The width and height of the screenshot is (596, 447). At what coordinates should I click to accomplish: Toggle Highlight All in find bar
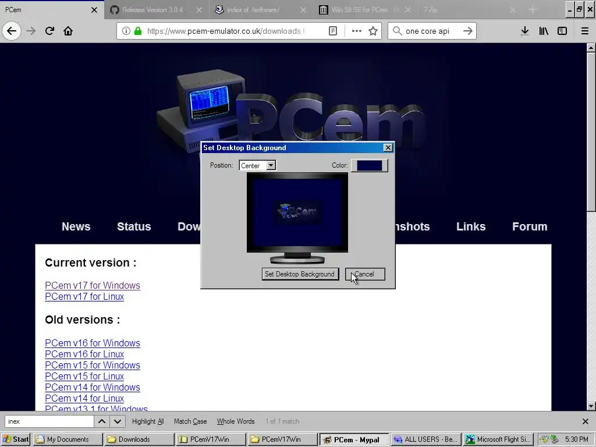point(148,421)
